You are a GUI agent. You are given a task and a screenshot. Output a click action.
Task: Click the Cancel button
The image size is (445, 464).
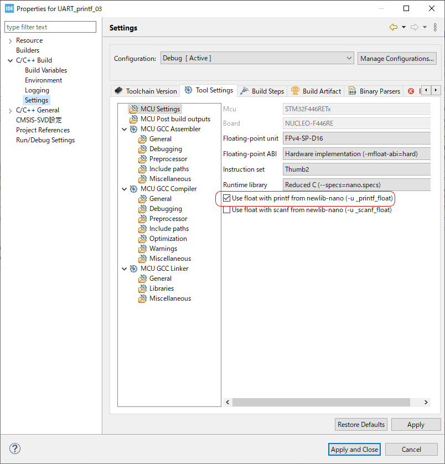pos(411,450)
